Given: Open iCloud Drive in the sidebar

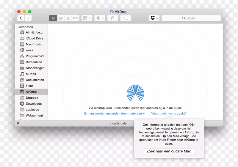Looking at the screenshot, I should 32,38.
